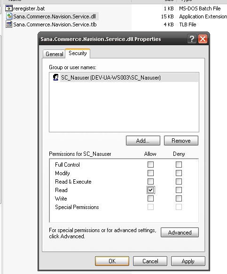Click the help question mark button
Screen dimensions: 227x274
coord(192,39)
